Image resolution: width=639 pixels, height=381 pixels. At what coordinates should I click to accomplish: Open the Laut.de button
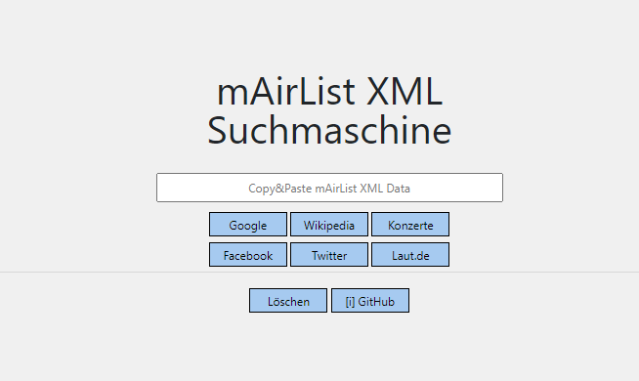[410, 255]
